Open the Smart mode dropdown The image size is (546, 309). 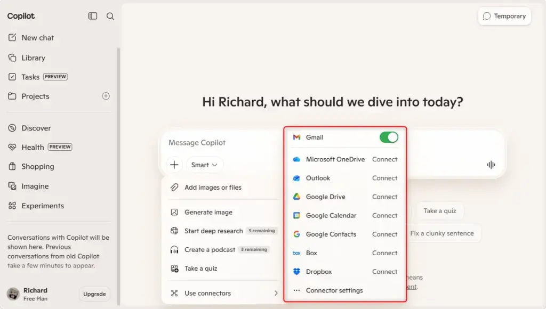(x=204, y=165)
